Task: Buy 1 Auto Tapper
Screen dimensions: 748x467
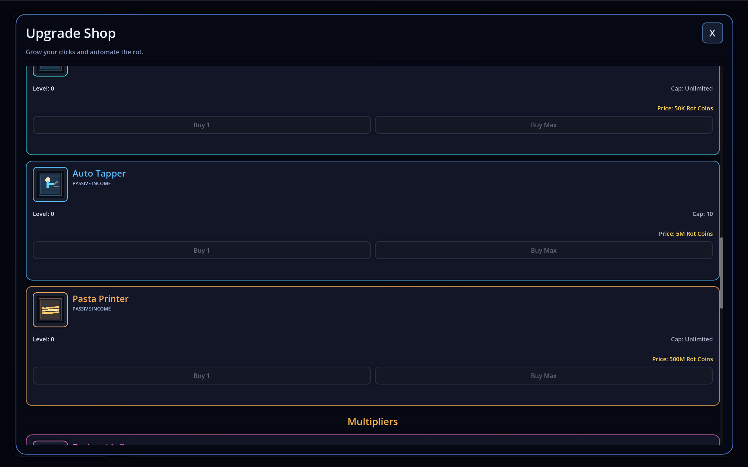Action: coord(202,250)
